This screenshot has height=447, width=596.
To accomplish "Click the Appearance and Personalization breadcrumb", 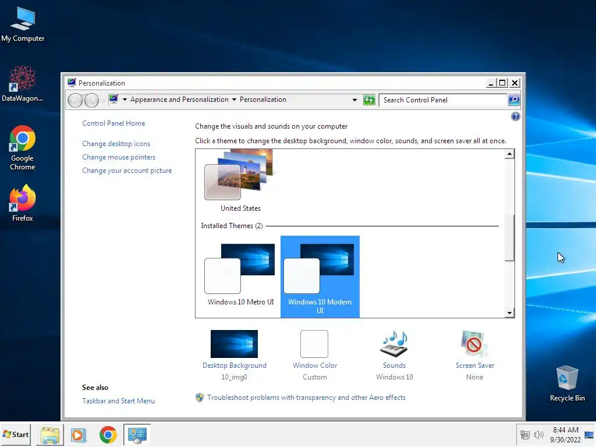I will [x=179, y=100].
